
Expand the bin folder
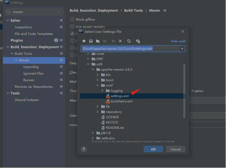(x=98, y=75)
